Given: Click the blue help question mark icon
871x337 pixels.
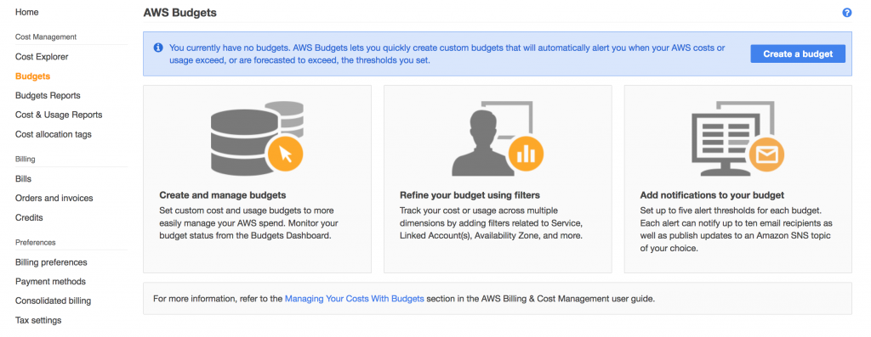Looking at the screenshot, I should [846, 12].
